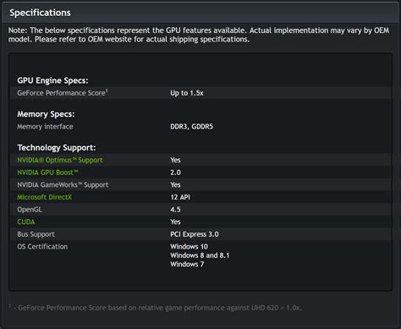Click the 12 API DirectX value
The width and height of the screenshot is (401, 329).
(x=180, y=197)
